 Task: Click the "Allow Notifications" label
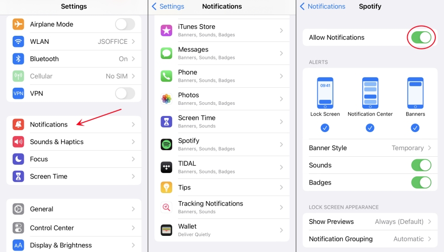point(337,37)
